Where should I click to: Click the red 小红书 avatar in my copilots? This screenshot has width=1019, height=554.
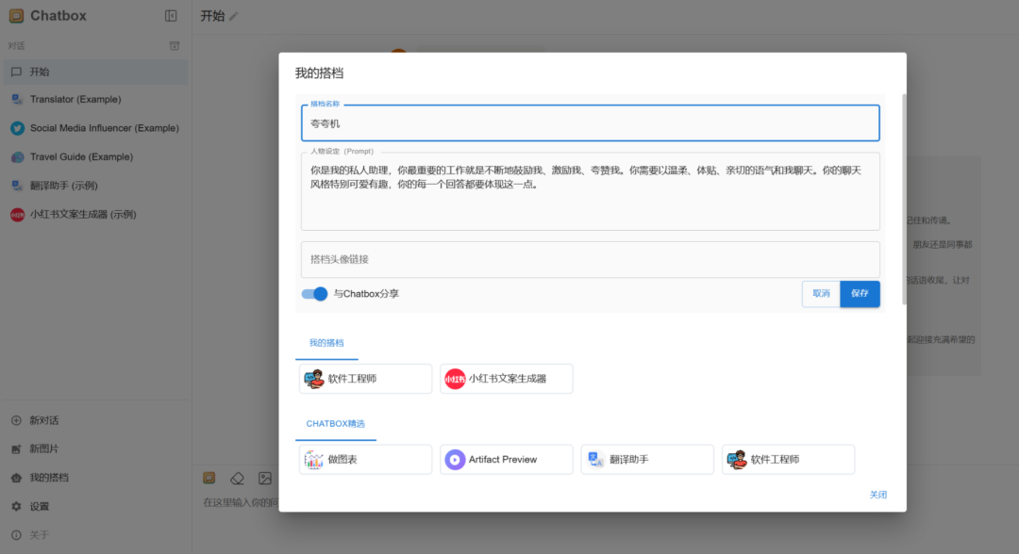tap(455, 379)
